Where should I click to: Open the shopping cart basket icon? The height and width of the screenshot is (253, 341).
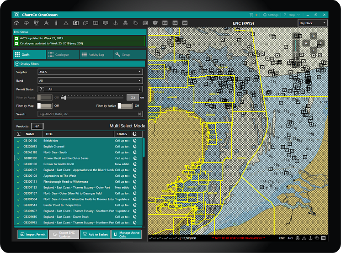251,15
